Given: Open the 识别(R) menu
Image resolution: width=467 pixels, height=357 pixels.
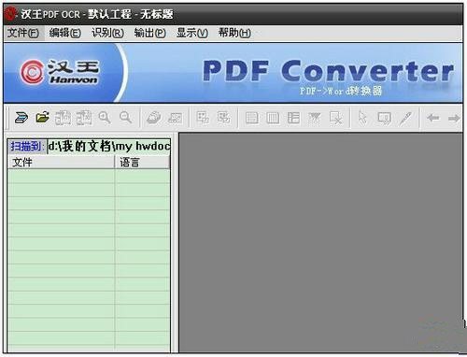Looking at the screenshot, I should pos(107,33).
